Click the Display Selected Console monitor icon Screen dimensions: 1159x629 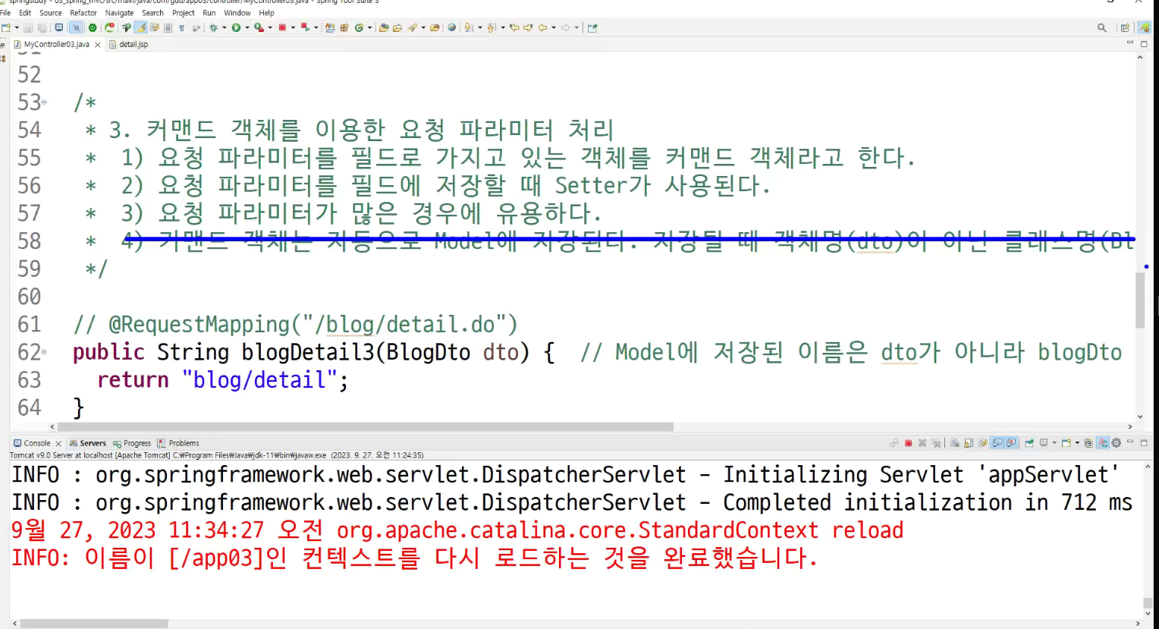1044,443
